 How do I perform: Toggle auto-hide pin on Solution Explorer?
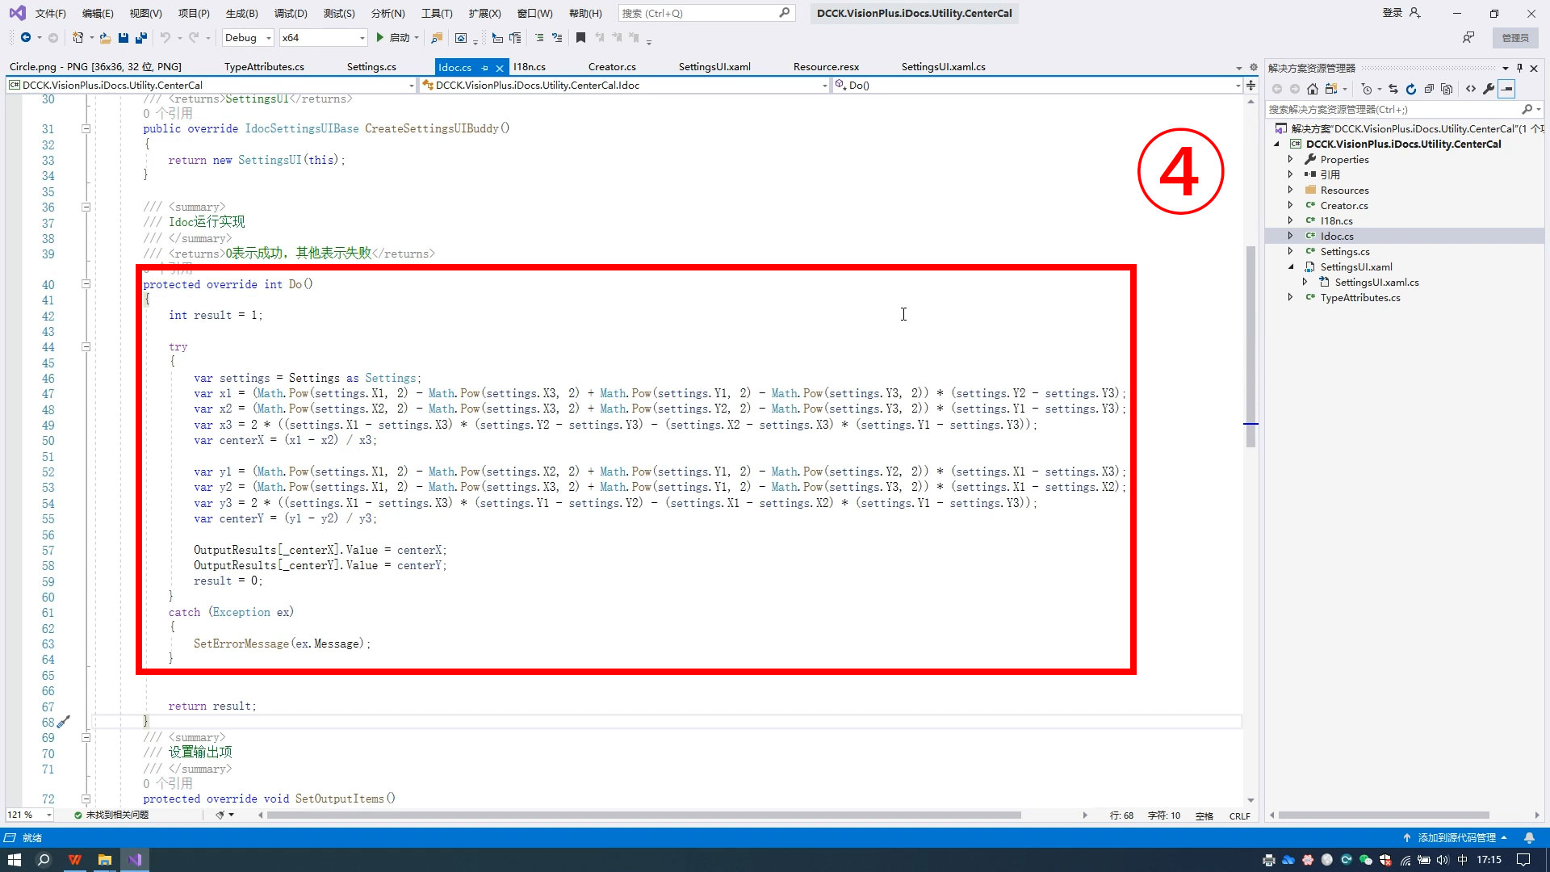click(1519, 68)
